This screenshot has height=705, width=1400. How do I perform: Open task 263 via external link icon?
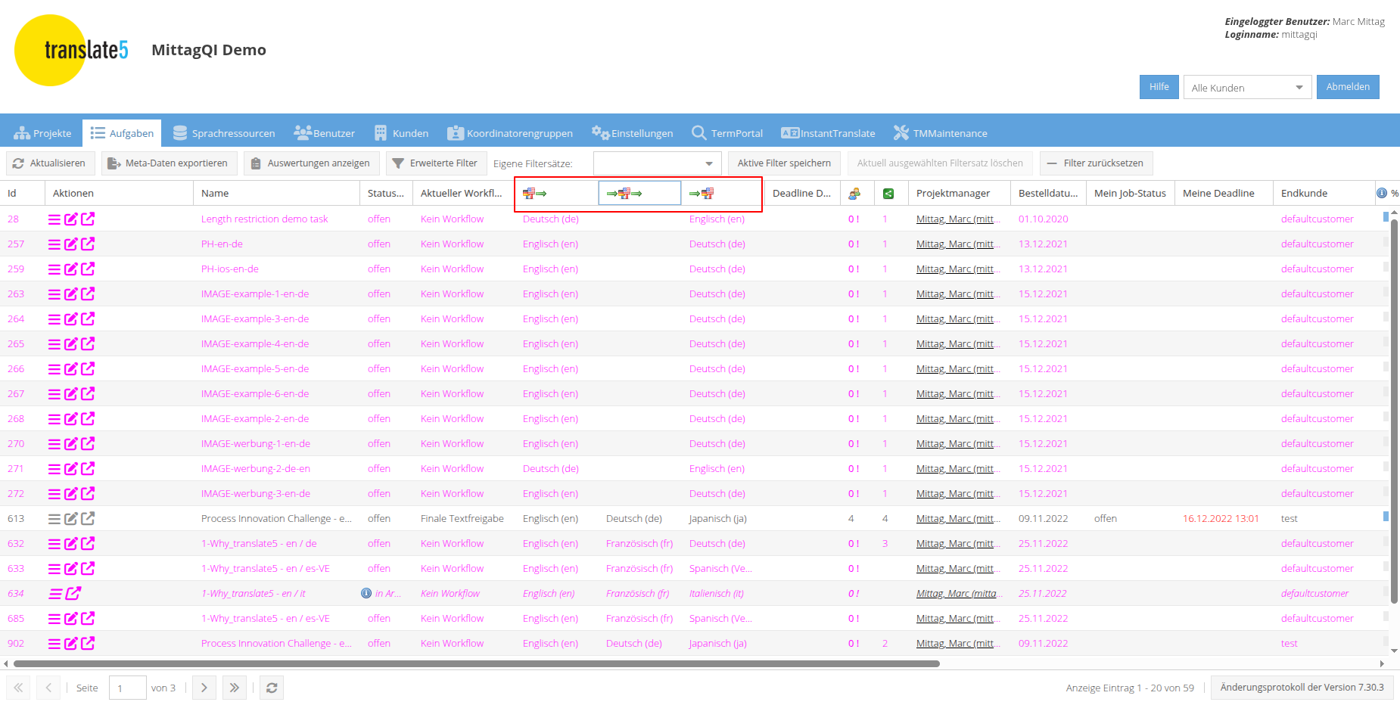point(88,293)
